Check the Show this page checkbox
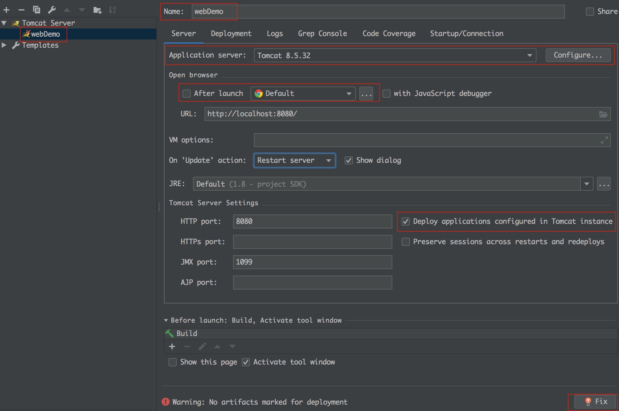Screen dimensions: 619x411 point(173,362)
